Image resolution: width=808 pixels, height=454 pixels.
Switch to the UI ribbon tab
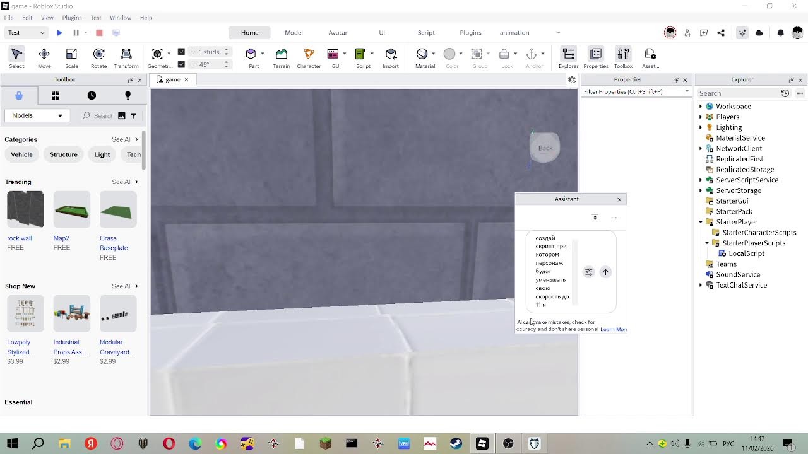382,33
